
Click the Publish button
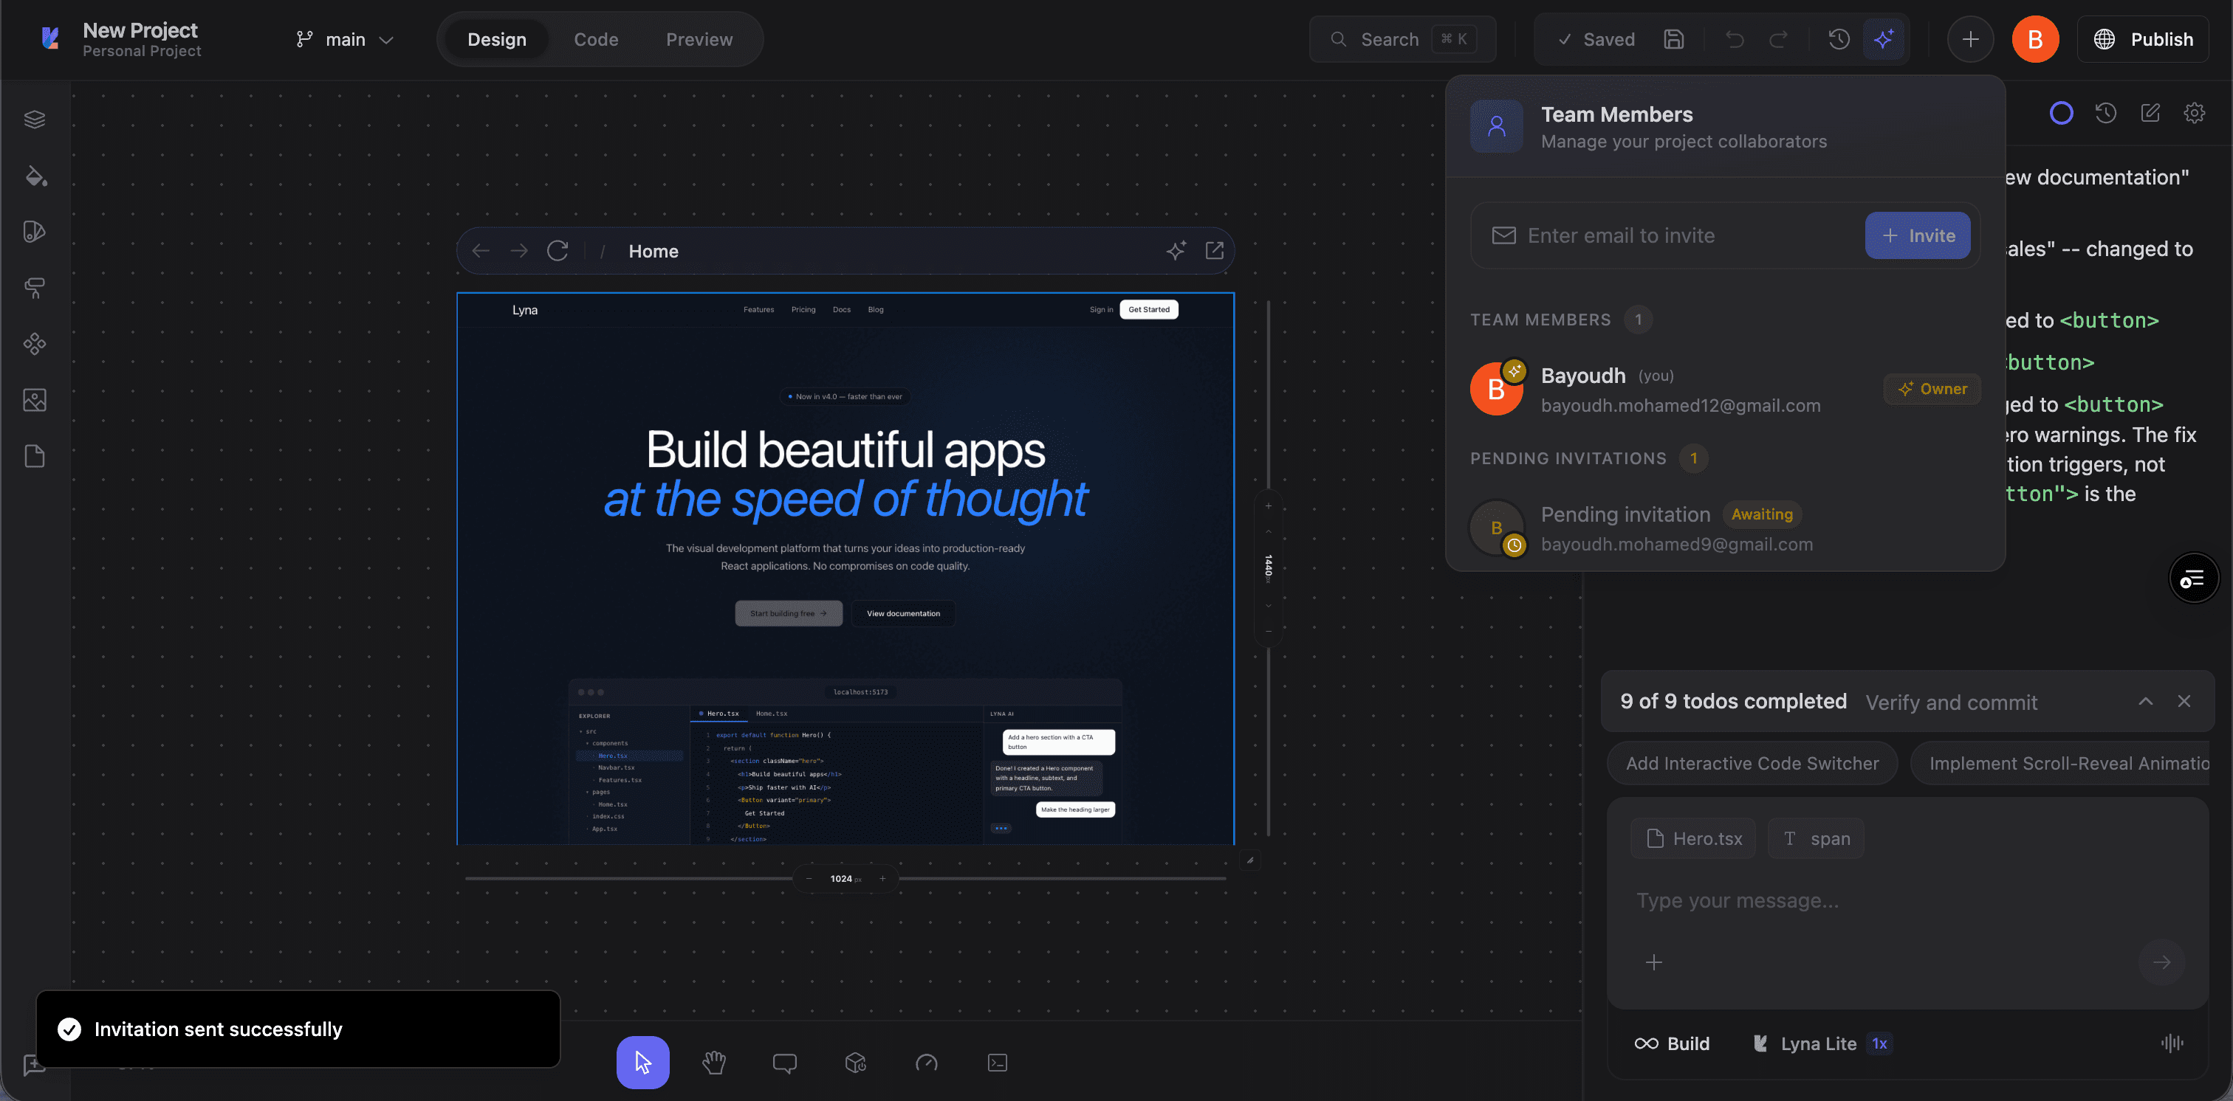[x=2143, y=40]
